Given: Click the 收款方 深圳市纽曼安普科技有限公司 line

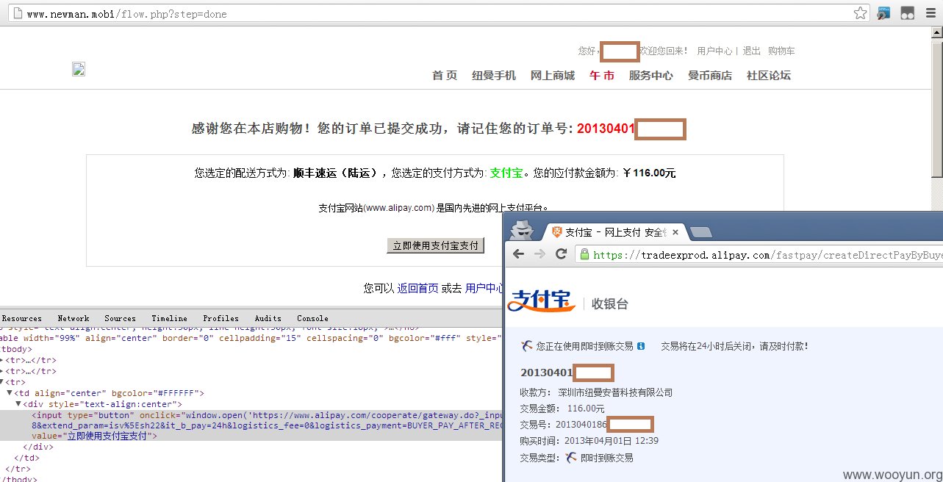Looking at the screenshot, I should [x=596, y=392].
